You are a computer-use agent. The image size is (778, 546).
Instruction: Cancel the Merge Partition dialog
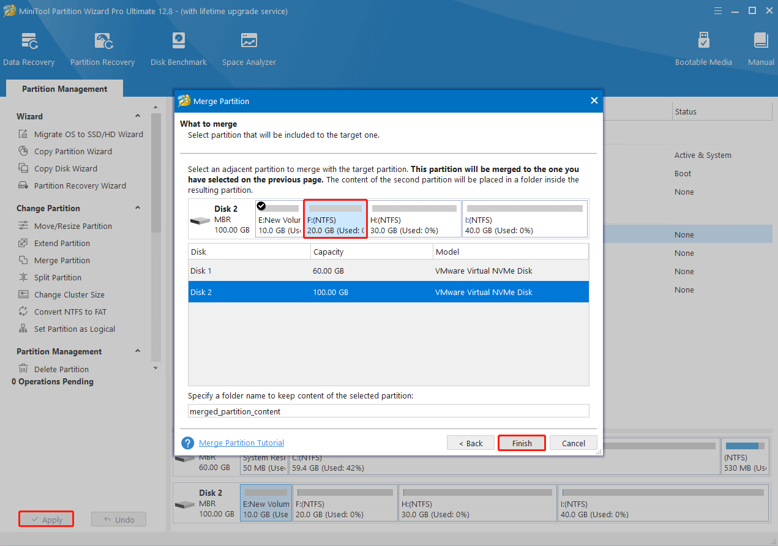point(574,443)
